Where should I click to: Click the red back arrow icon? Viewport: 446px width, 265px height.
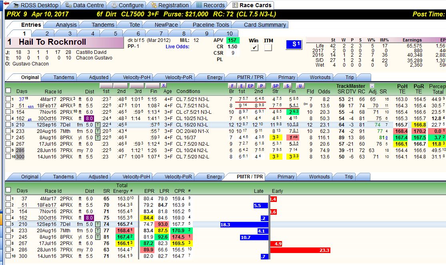pos(6,3)
